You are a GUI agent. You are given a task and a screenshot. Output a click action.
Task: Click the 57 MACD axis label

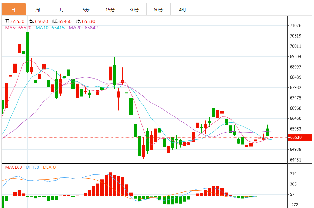point(292,194)
